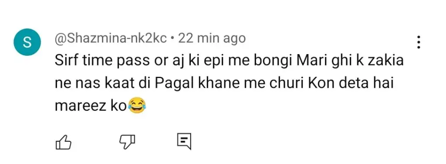The height and width of the screenshot is (164, 446).
Task: Click the laughing tears emoji in comment
Action: tap(137, 106)
